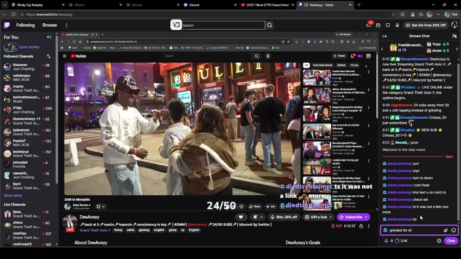
Task: Click the Bits: 29% off button
Action: (284, 217)
